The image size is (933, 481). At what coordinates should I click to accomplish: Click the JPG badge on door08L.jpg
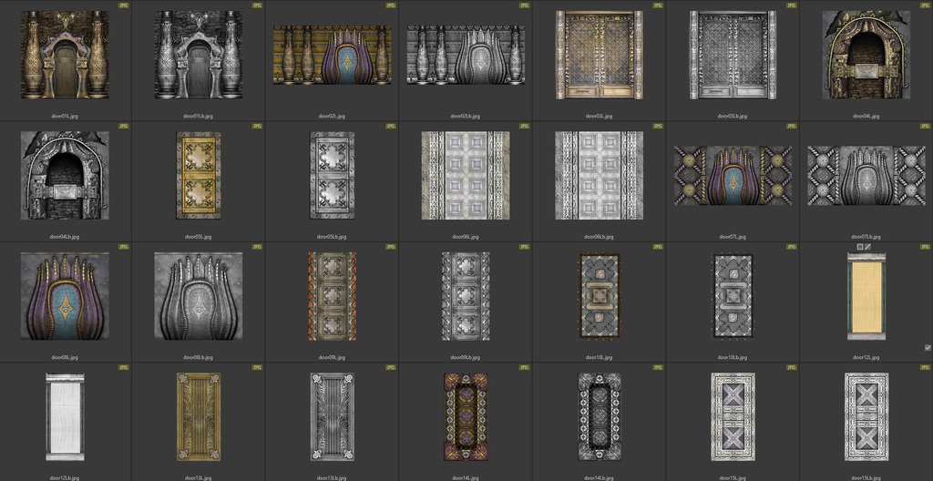(124, 247)
